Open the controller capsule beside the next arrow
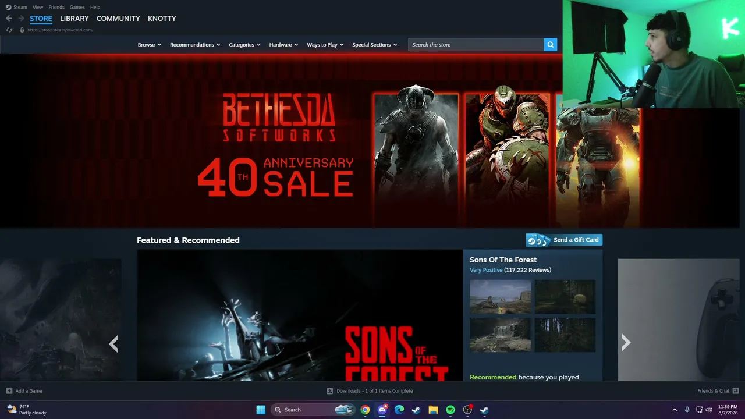Viewport: 745px width, 419px height. [679, 320]
